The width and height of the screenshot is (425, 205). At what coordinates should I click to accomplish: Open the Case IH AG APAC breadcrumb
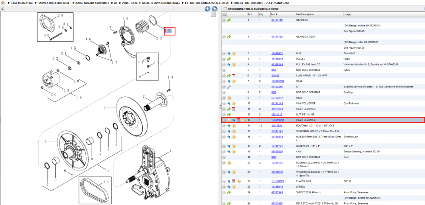pyautogui.click(x=20, y=3)
